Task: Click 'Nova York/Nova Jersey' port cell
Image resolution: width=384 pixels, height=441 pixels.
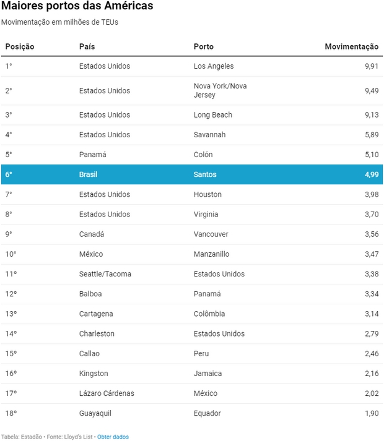Action: pos(220,90)
